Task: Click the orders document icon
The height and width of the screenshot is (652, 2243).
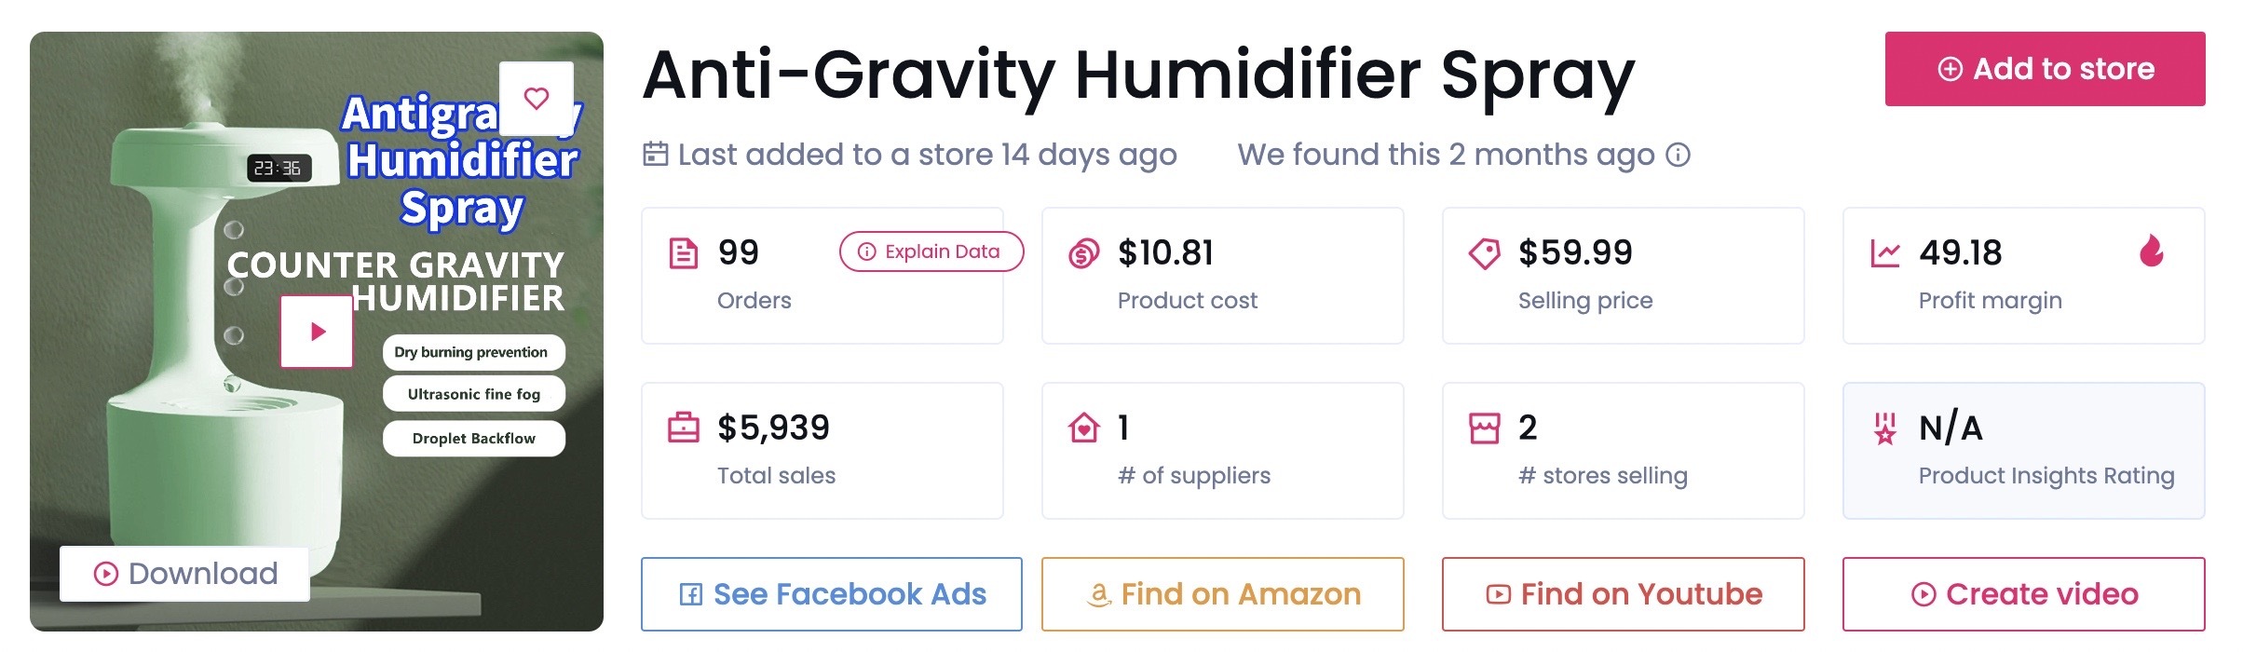Action: [x=684, y=253]
